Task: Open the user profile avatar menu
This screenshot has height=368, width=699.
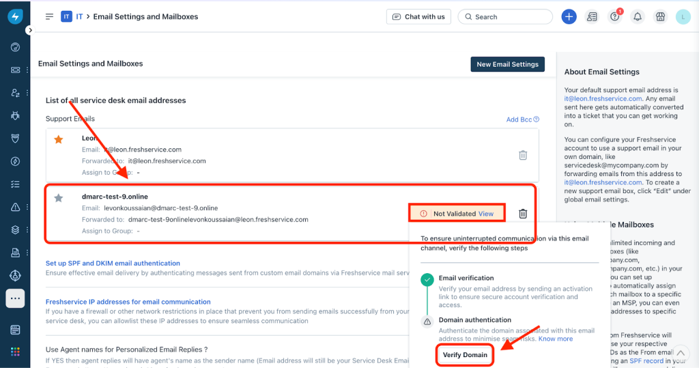Action: coord(683,16)
